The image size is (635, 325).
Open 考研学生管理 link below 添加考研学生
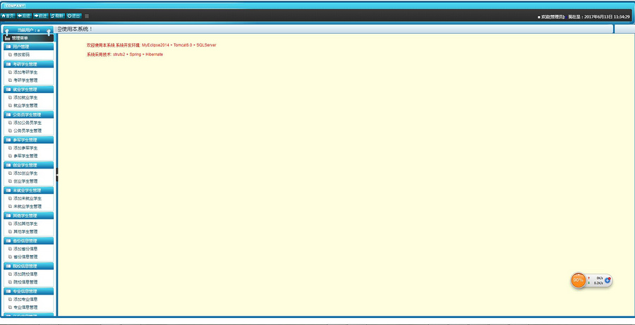pos(25,80)
